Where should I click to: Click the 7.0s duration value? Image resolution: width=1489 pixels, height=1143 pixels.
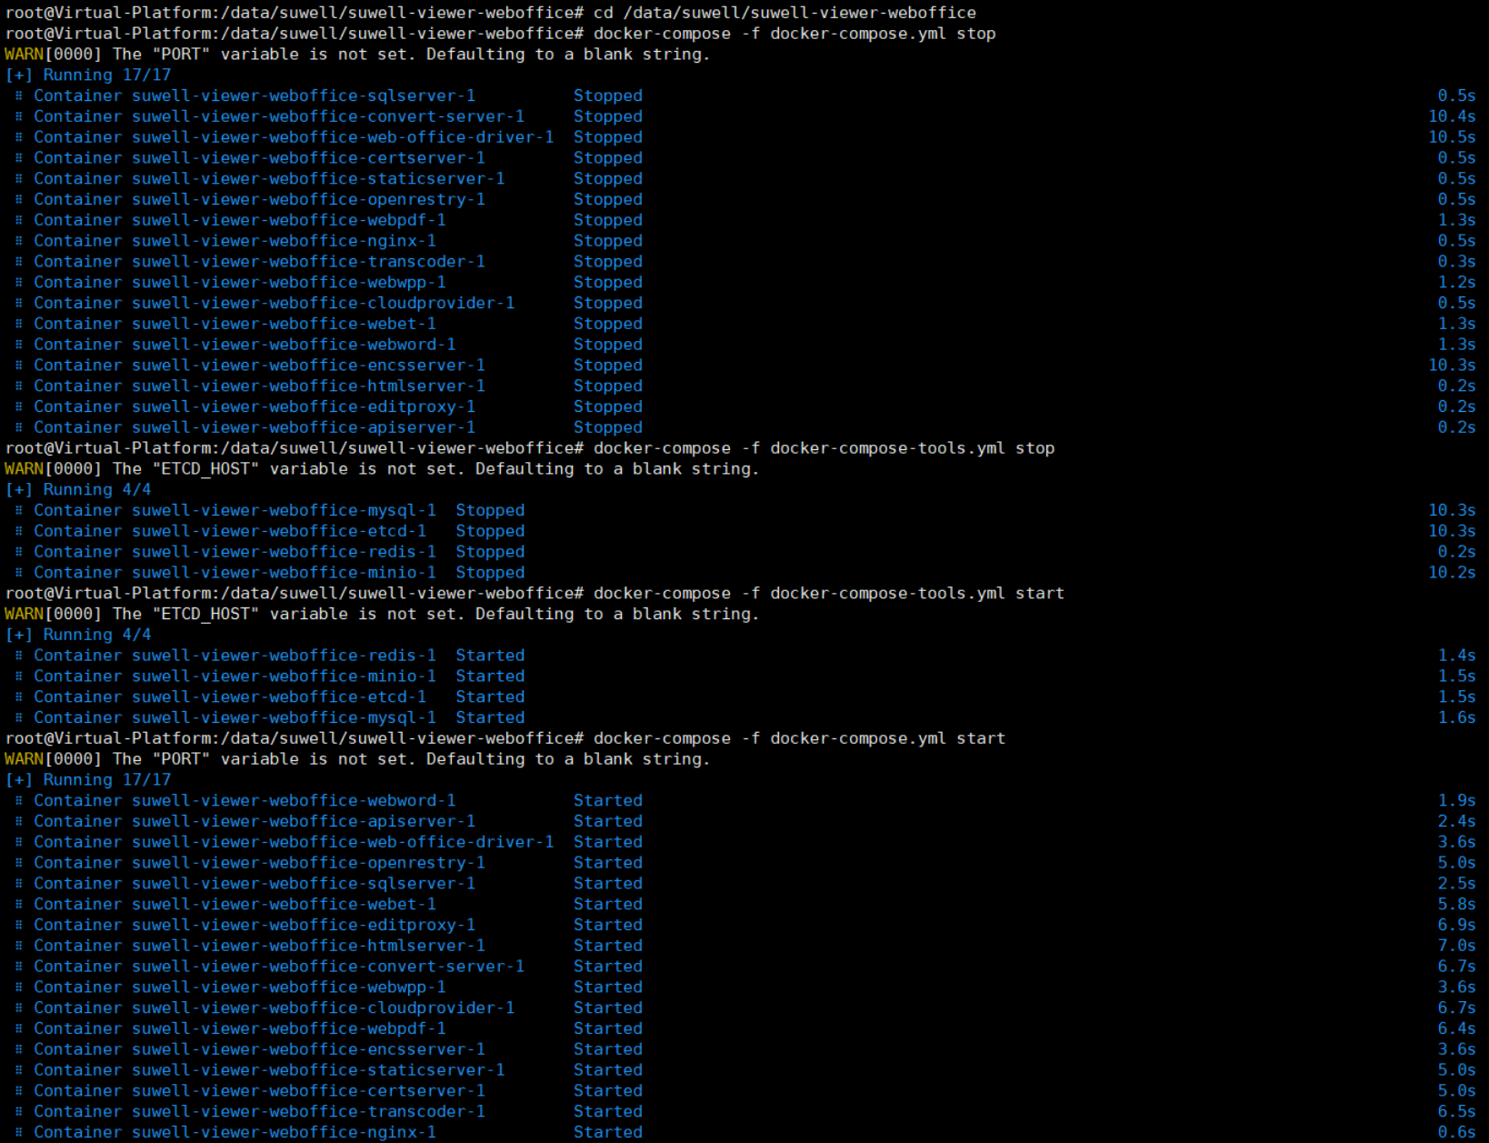[1456, 946]
